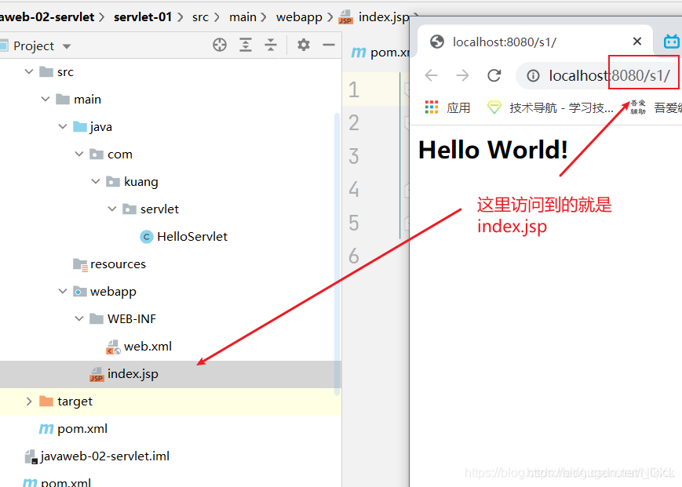Click the Collapse All icon in Project panel

(271, 45)
